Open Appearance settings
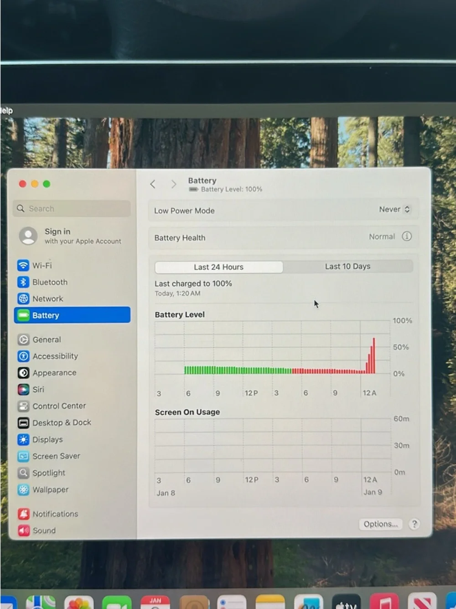Screen dimensions: 456x609 [x=54, y=373]
